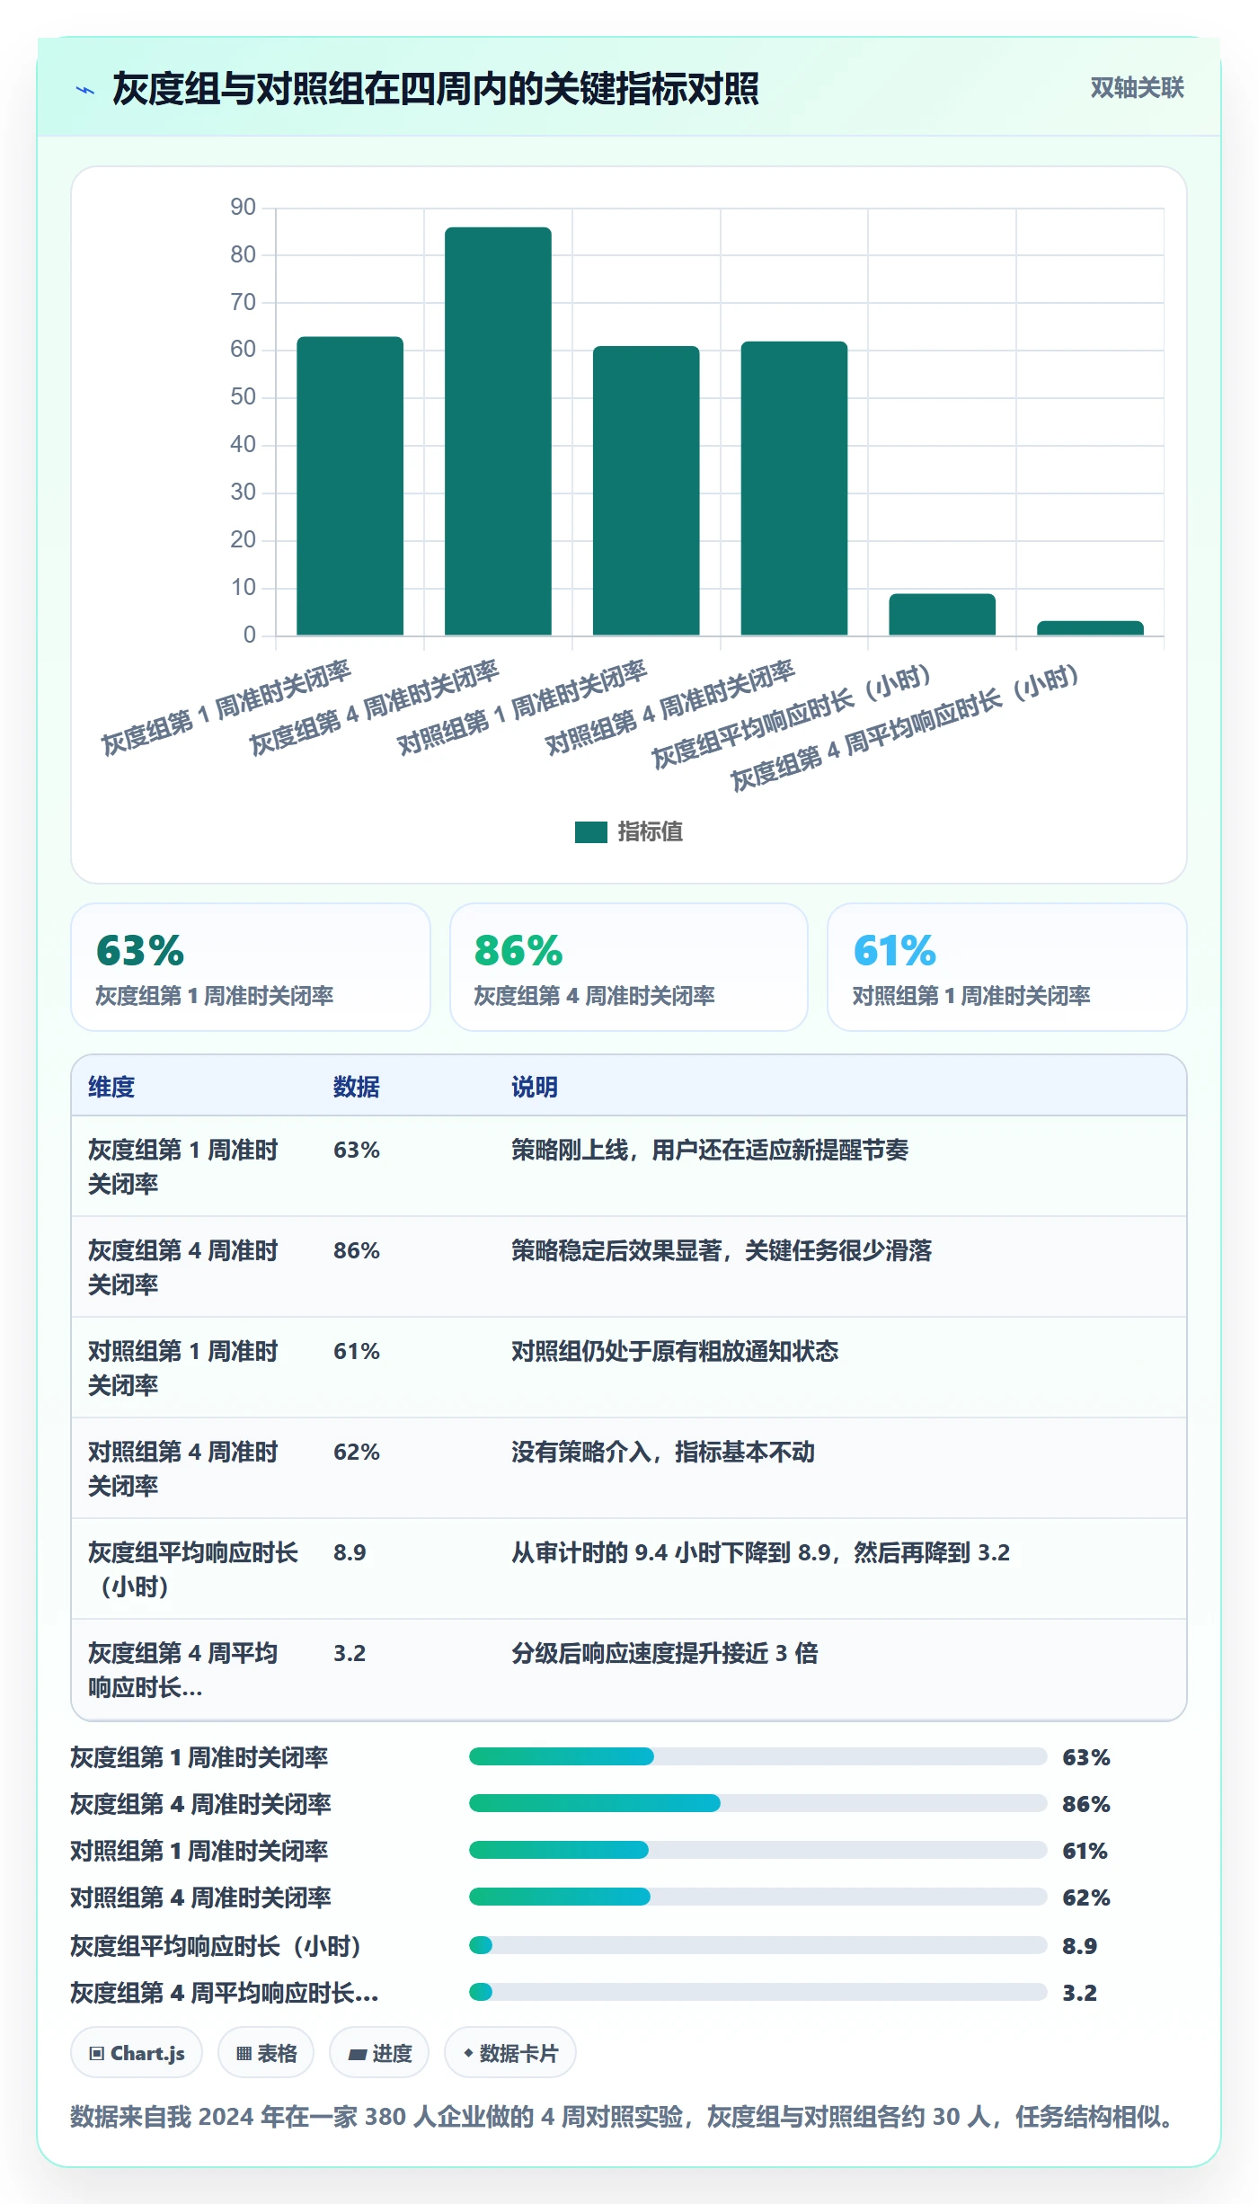Click the tallest chart bar, 灰度组第 4 周准时关闭率
This screenshot has width=1258, height=2204.
coord(498,431)
